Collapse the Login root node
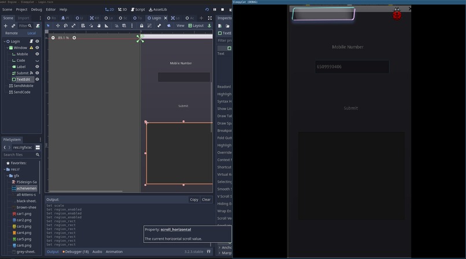466x259 pixels. pyautogui.click(x=5, y=41)
